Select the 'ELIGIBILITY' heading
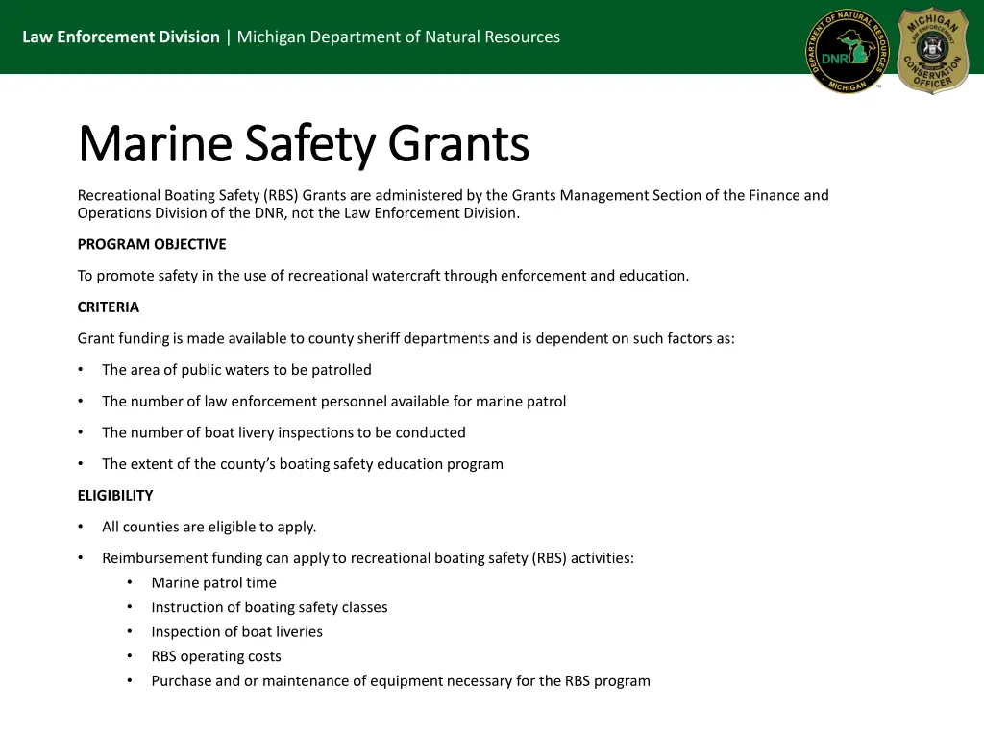This screenshot has height=738, width=984. (115, 495)
